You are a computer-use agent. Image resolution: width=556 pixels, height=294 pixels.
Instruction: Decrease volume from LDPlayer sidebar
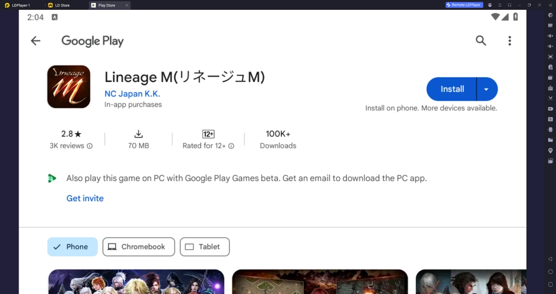551,46
